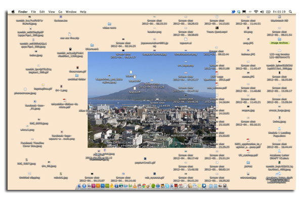Launch Google Chrome from the Dock
The width and height of the screenshot is (301, 200).
click(x=144, y=186)
